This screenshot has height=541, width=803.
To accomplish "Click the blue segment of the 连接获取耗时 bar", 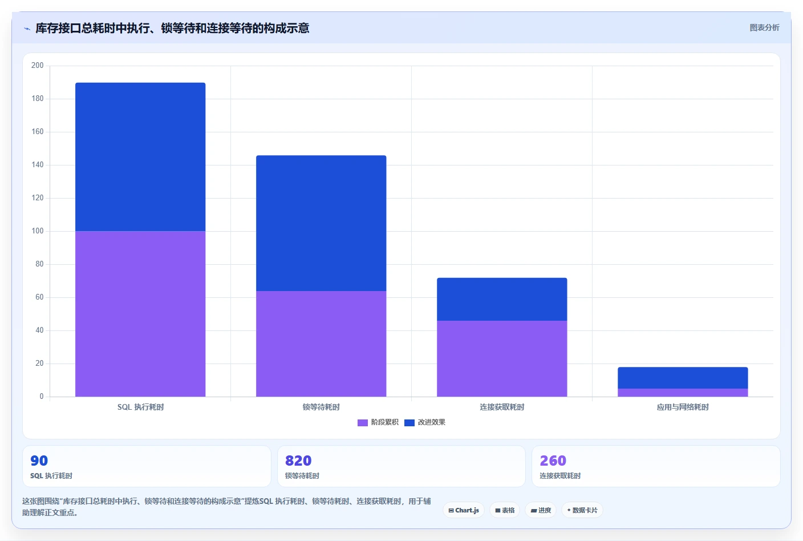I will [502, 299].
